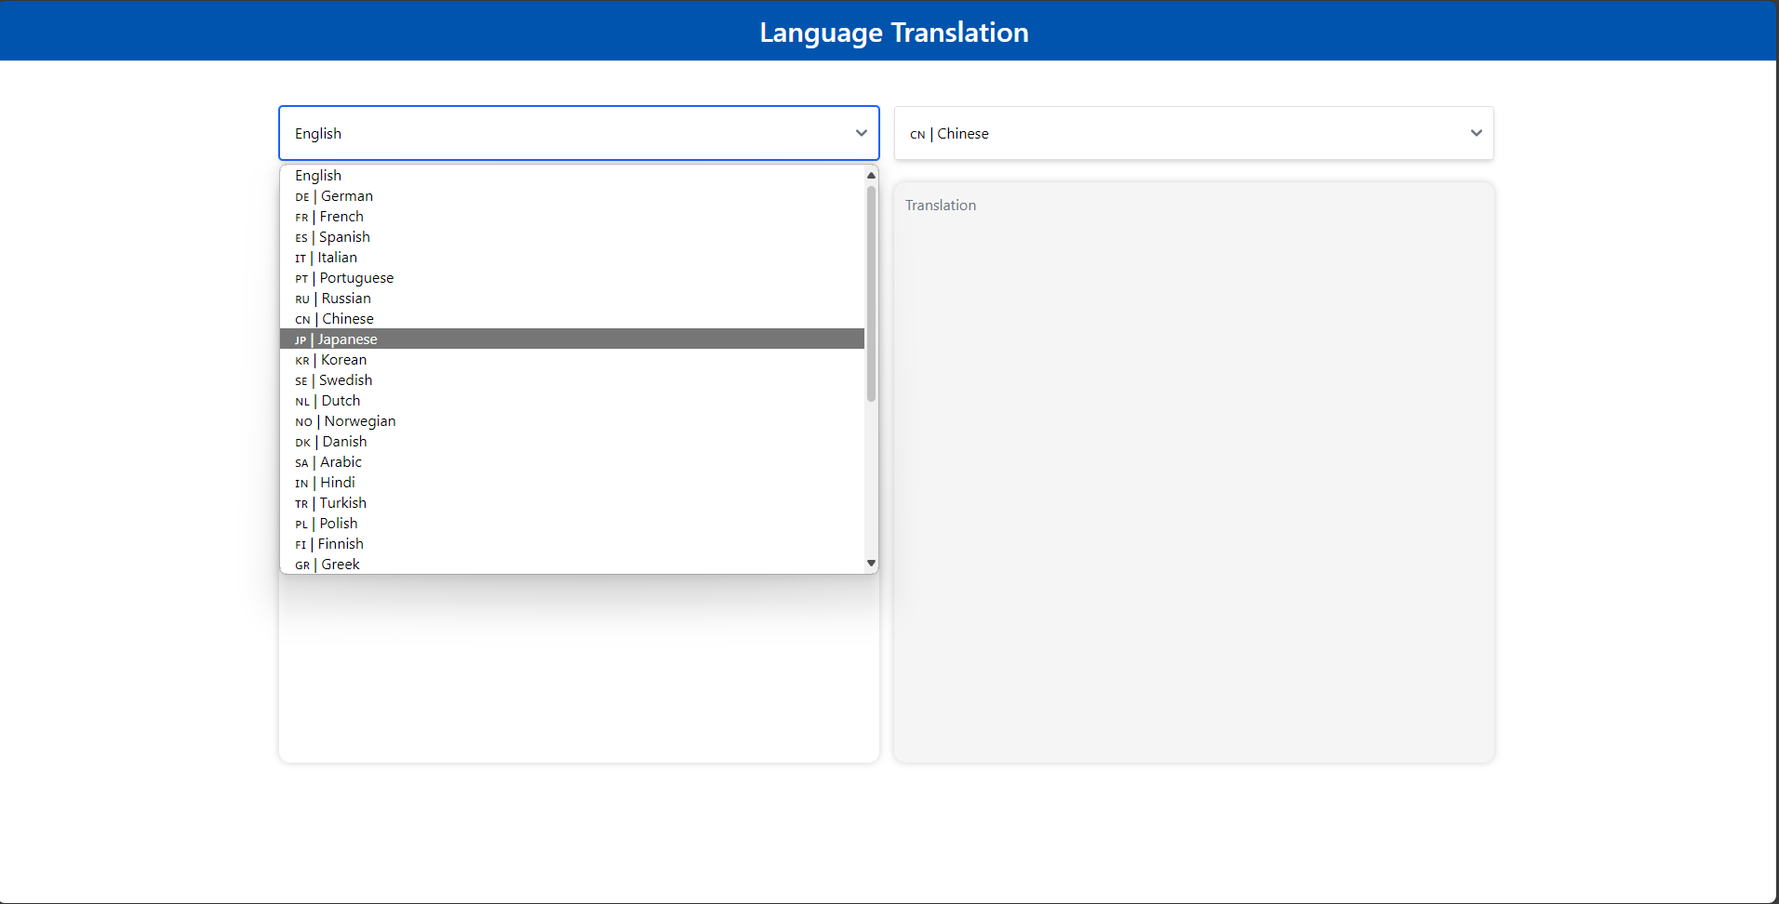Screen dimensions: 1779x904
Task: Click the list scrollbar up arrow
Action: coord(871,175)
